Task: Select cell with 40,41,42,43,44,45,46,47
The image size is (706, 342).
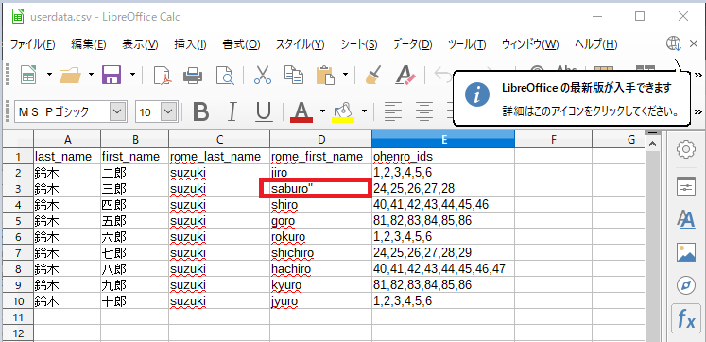Action: click(443, 269)
